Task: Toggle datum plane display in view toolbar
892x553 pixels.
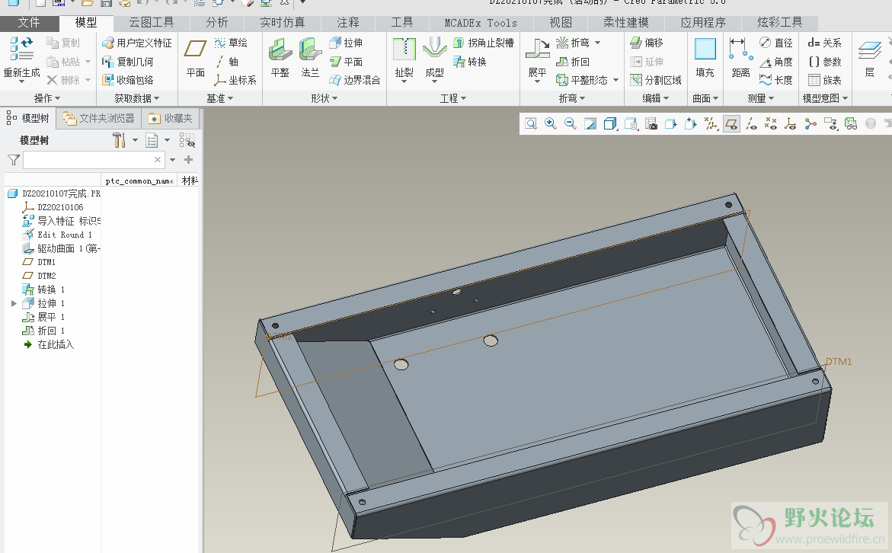Action: point(731,123)
